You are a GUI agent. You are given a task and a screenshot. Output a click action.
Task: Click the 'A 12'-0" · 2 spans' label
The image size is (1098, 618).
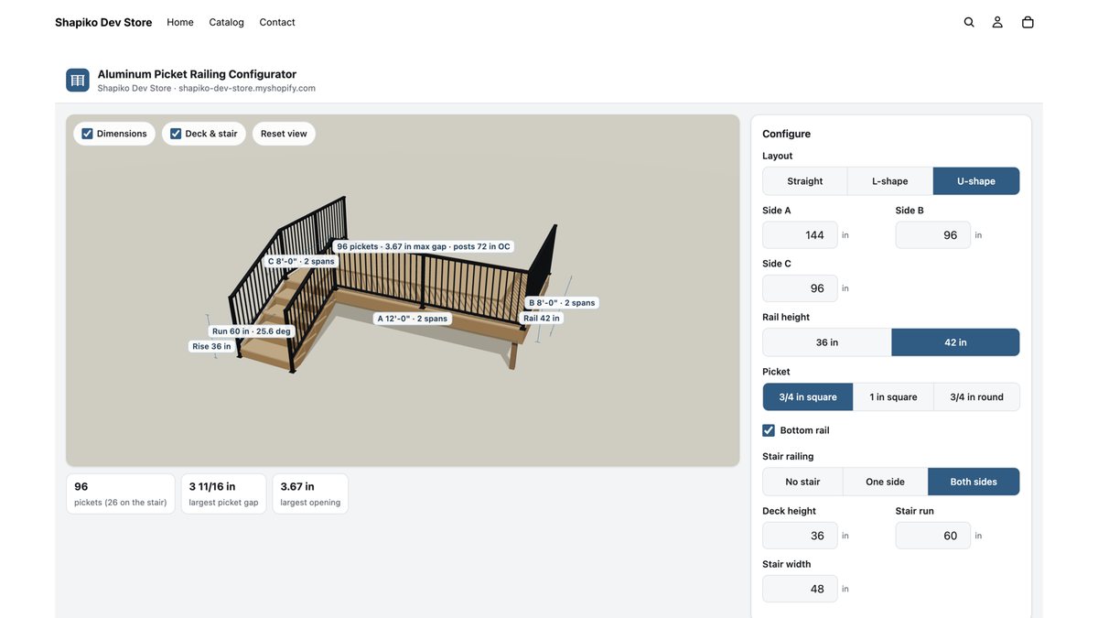413,319
